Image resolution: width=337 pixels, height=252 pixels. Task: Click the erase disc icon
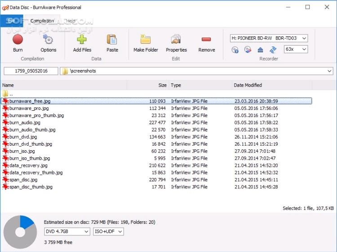pyautogui.click(x=248, y=50)
